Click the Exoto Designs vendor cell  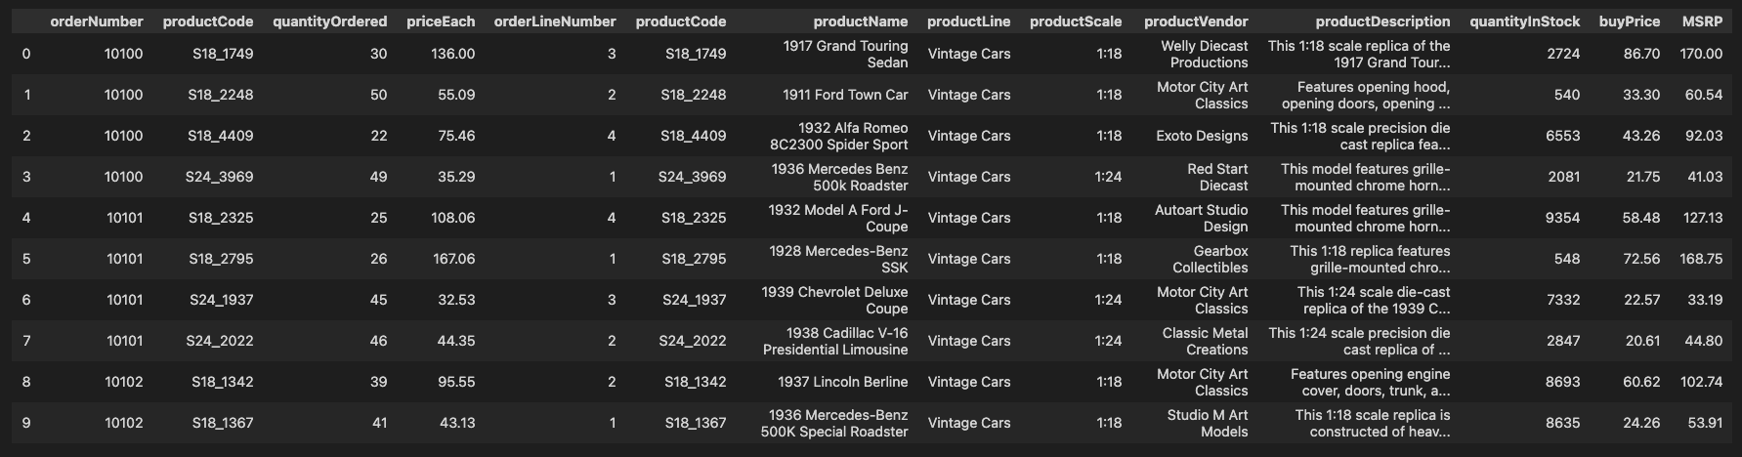pos(1202,136)
